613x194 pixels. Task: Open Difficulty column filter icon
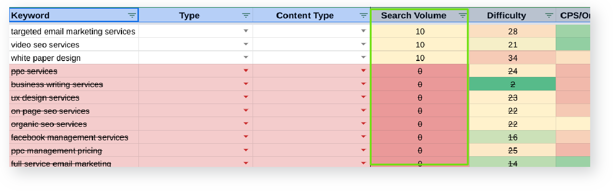click(x=549, y=15)
